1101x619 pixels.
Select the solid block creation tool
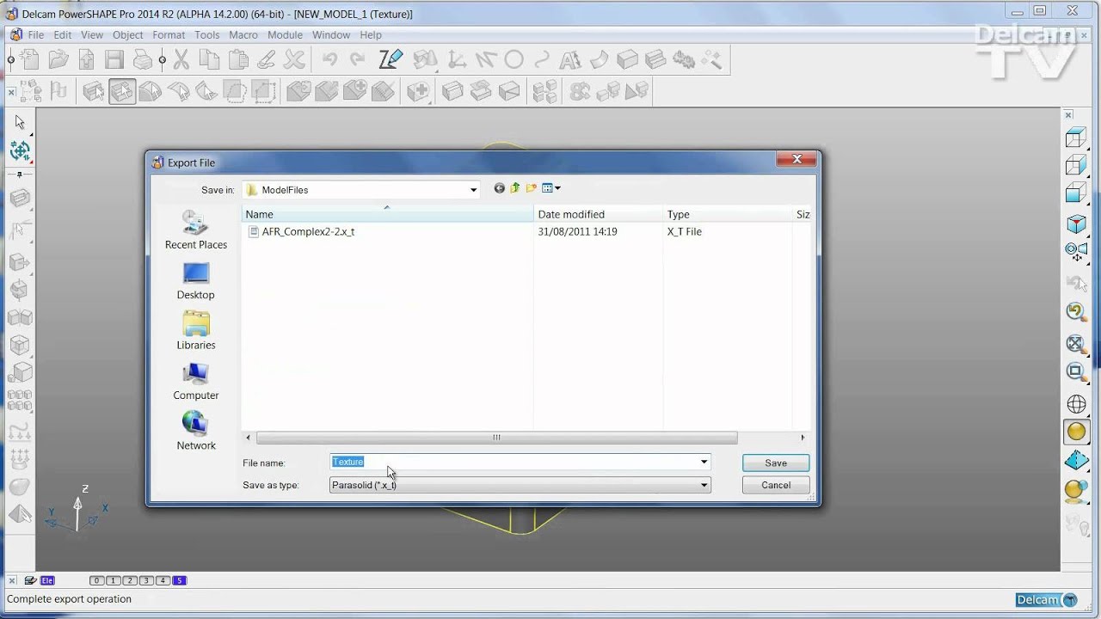click(x=627, y=59)
